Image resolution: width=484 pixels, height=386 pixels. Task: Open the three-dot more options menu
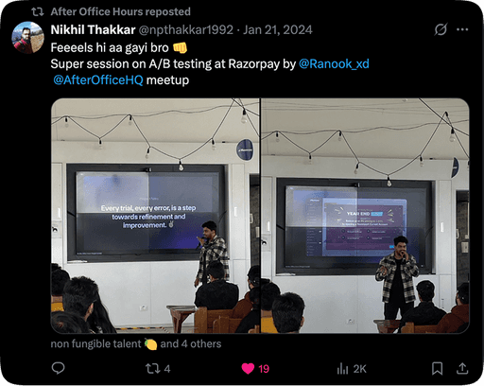pos(462,29)
